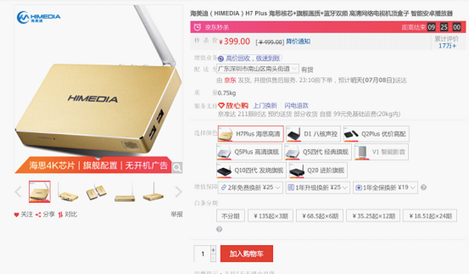Choose the 不分期 installment option
Viewport: 469px width, 274px height.
231,215
